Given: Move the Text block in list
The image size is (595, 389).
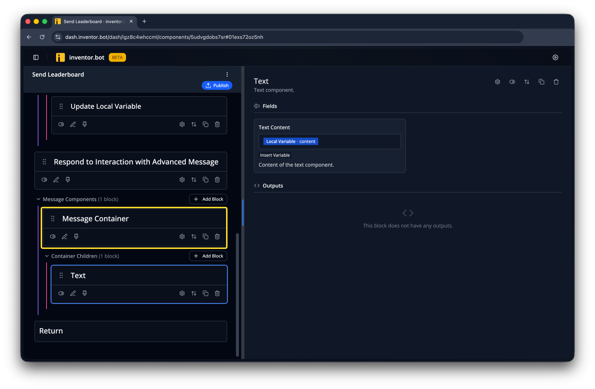Looking at the screenshot, I should pyautogui.click(x=194, y=294).
